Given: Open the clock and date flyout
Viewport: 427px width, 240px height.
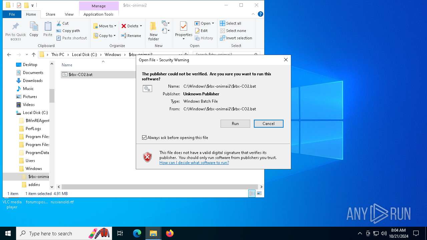Looking at the screenshot, I should (398, 233).
